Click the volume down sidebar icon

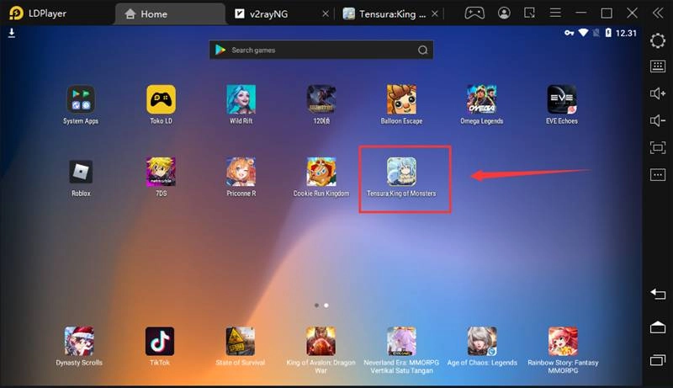(658, 121)
